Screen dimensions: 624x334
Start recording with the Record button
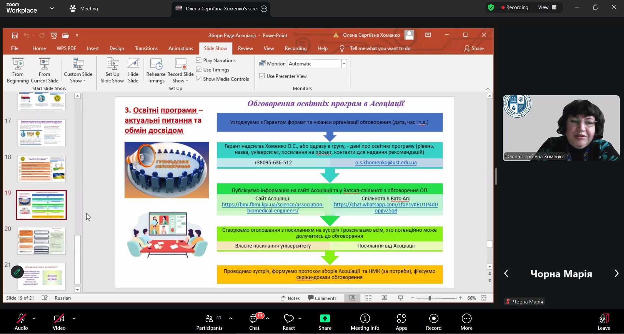(x=434, y=319)
